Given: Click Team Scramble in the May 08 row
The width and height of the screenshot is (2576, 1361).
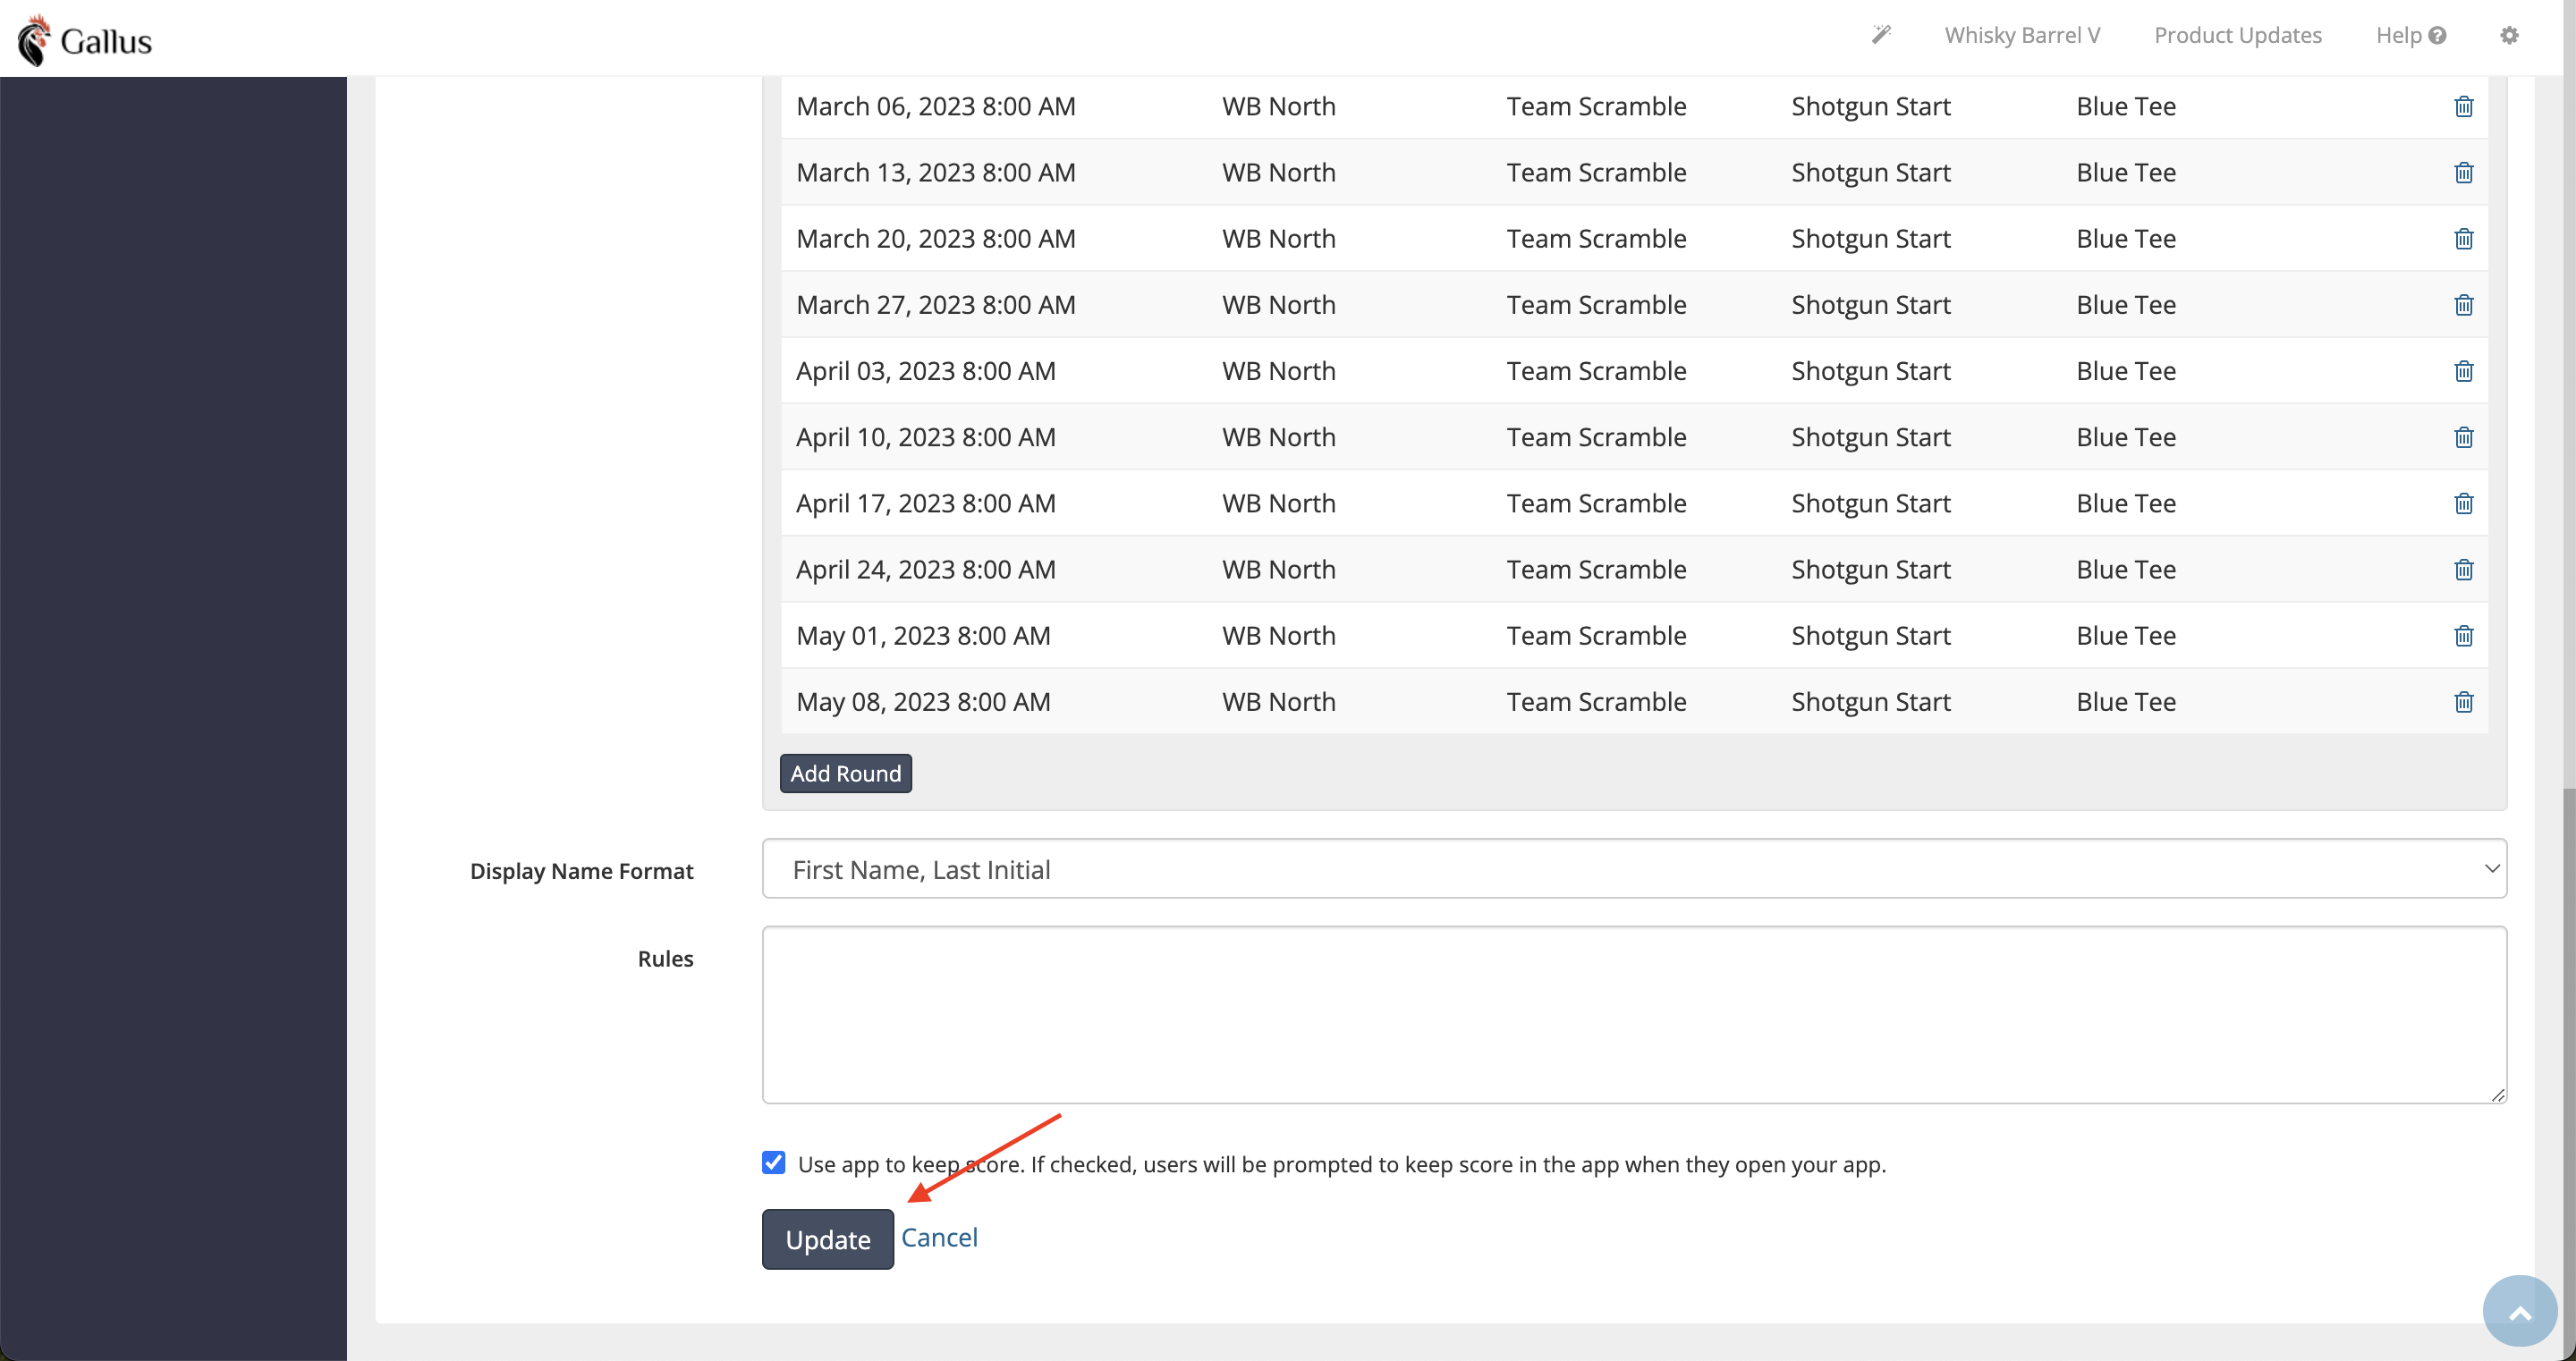Looking at the screenshot, I should click(x=1596, y=701).
